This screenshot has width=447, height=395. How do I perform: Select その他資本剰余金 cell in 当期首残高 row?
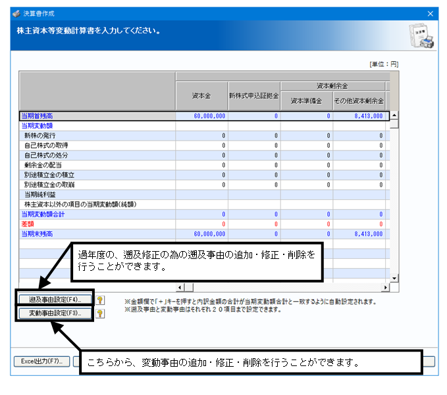(x=359, y=116)
